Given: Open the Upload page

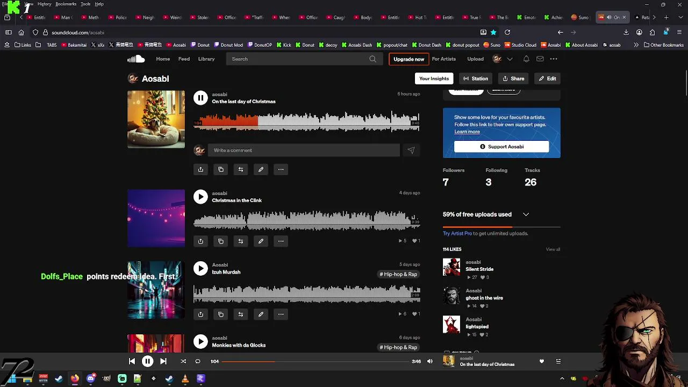Looking at the screenshot, I should click(x=475, y=59).
